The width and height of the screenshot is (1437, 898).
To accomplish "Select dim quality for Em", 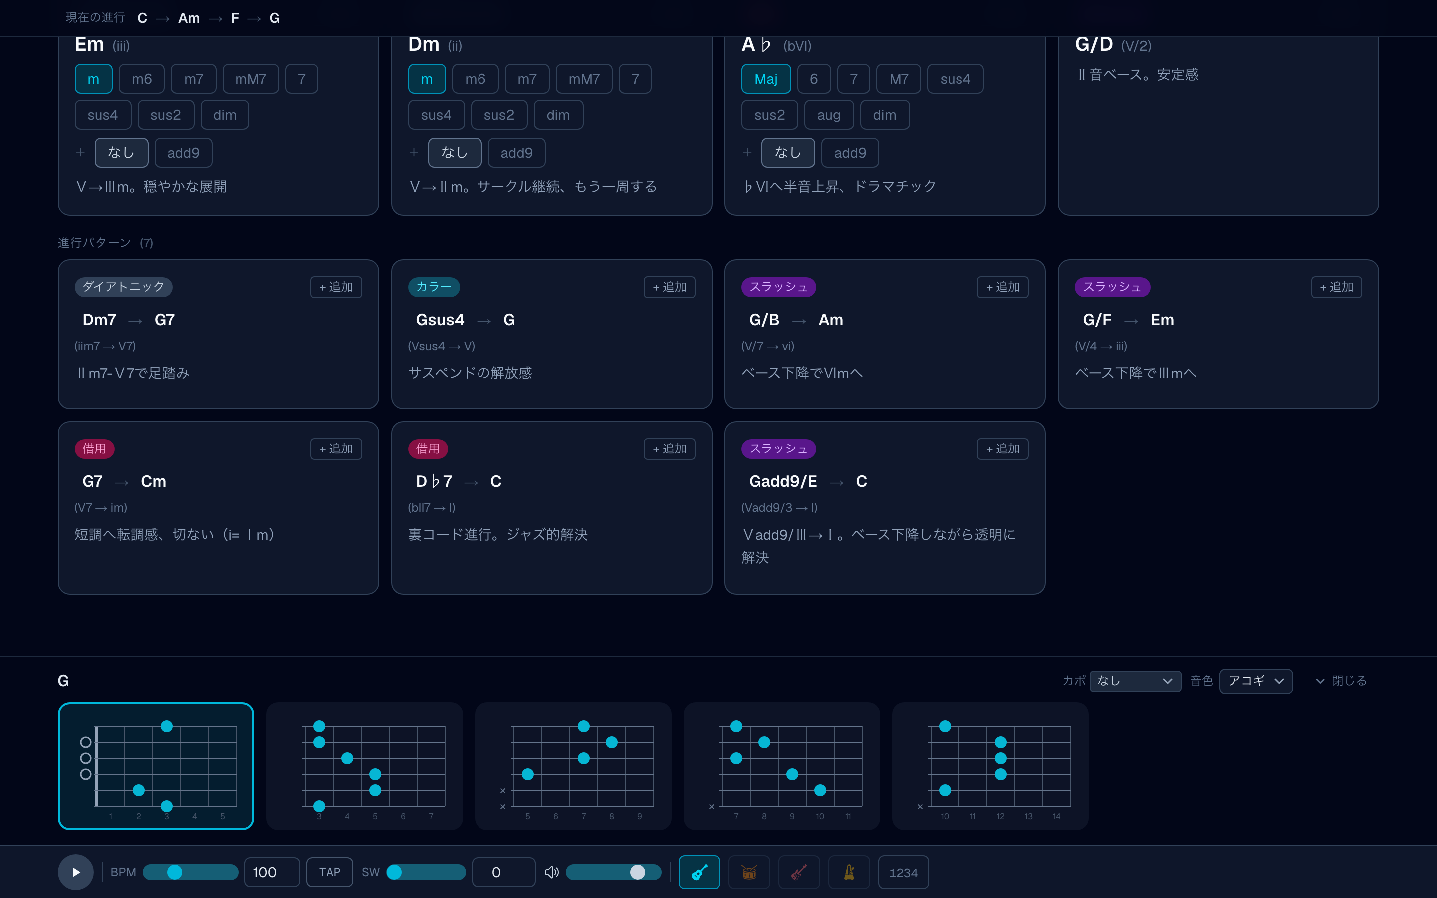I will point(225,115).
